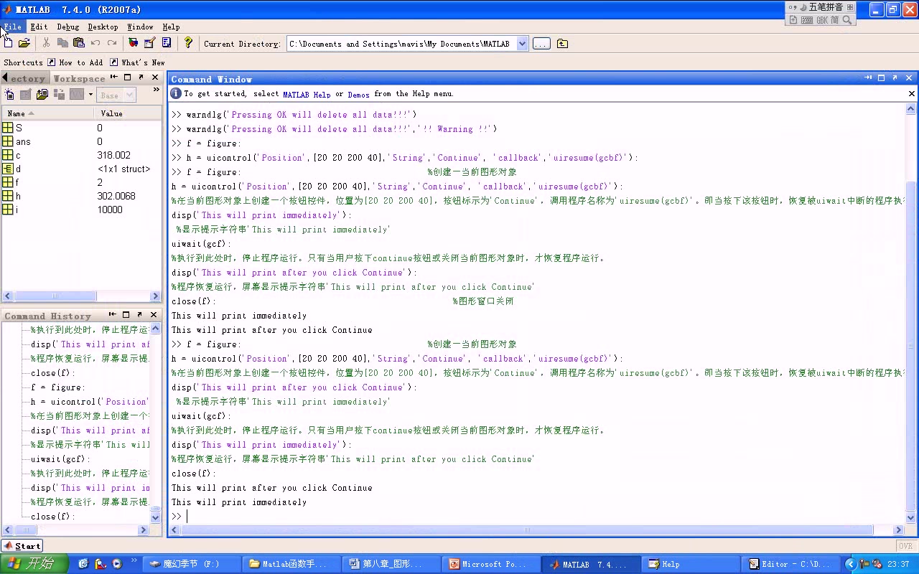The image size is (919, 574).
Task: Open the plot type dropdown arrow in Workspace
Action: tap(90, 95)
